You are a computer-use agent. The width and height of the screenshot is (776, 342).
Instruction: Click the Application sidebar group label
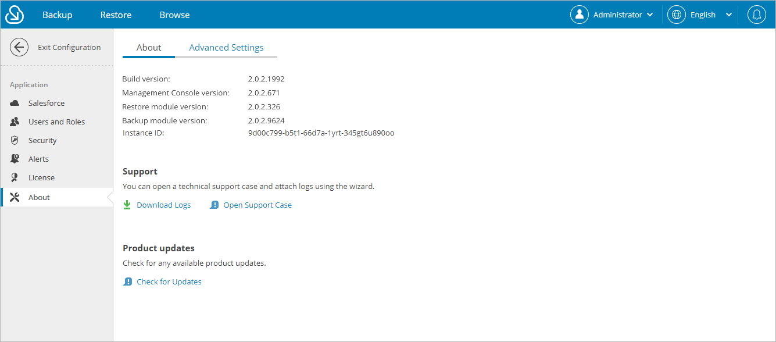click(x=29, y=84)
